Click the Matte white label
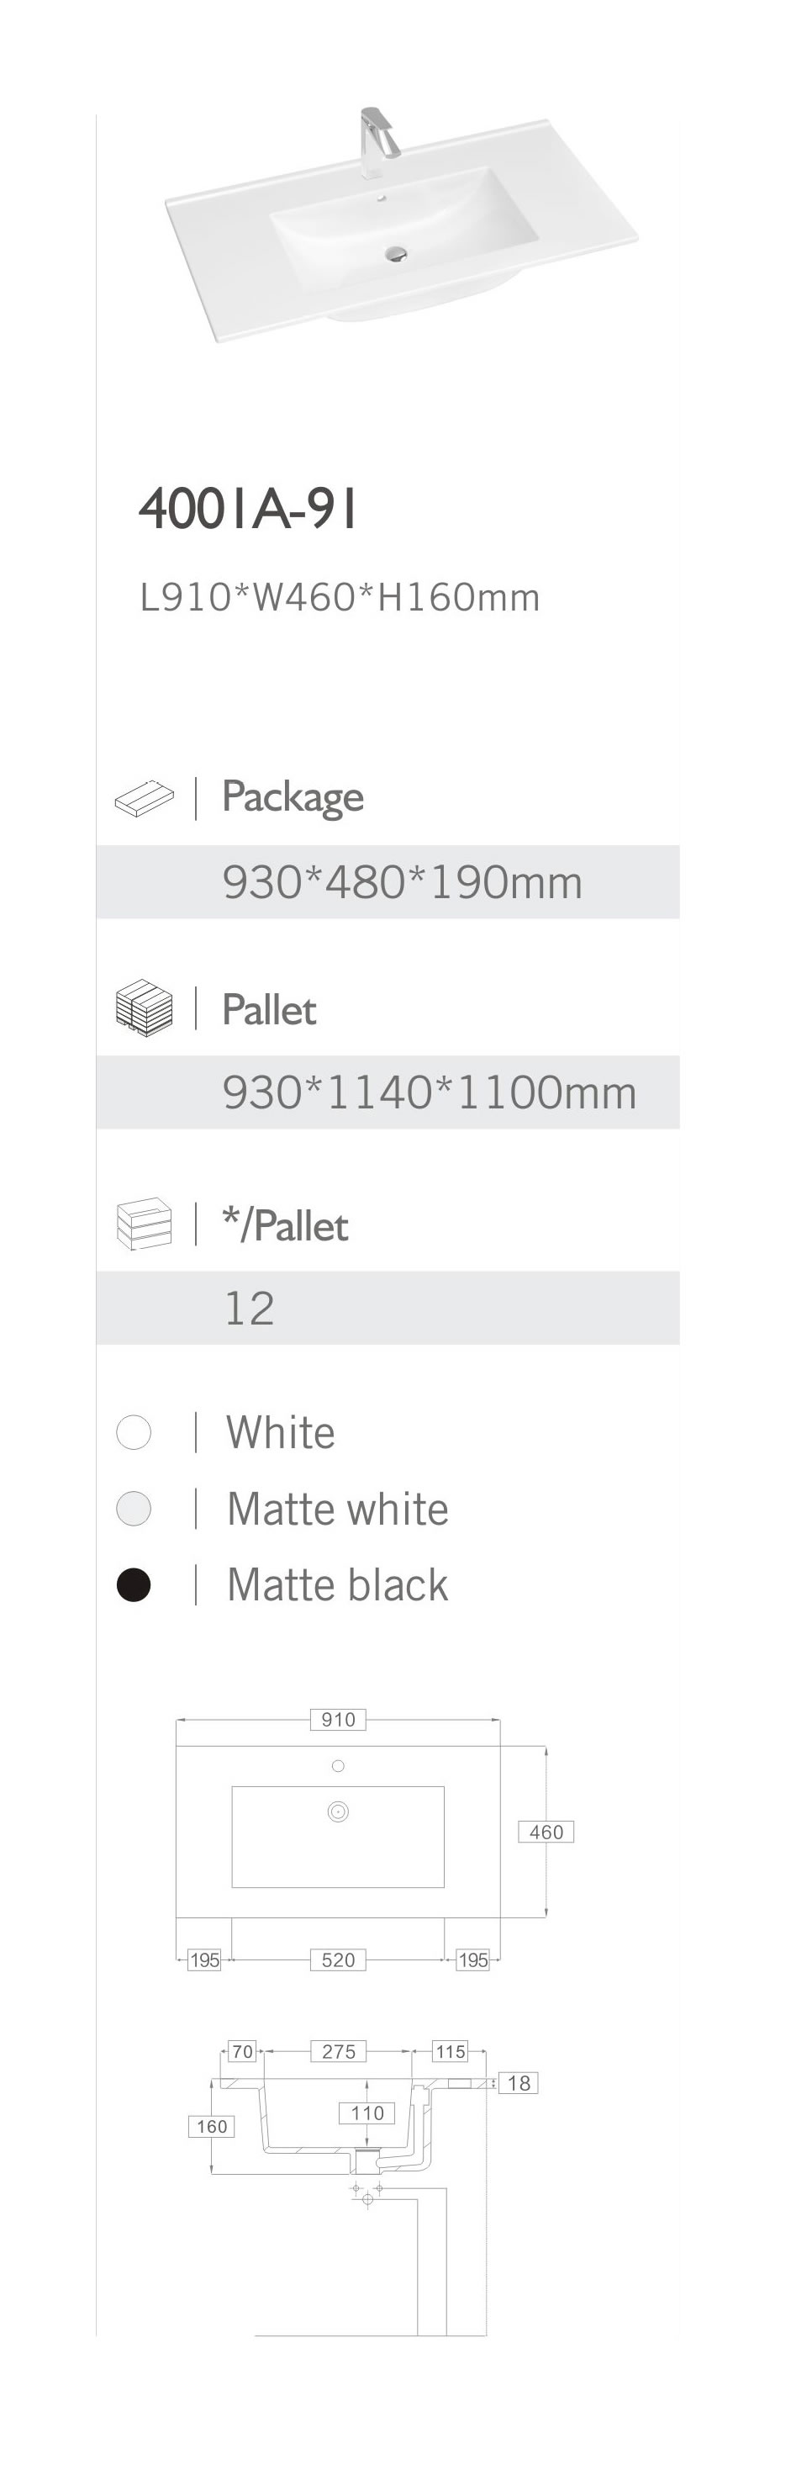The width and height of the screenshot is (791, 2475). coord(337,1509)
